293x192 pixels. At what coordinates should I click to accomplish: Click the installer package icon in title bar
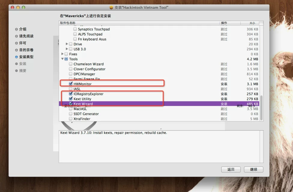(x=111, y=7)
